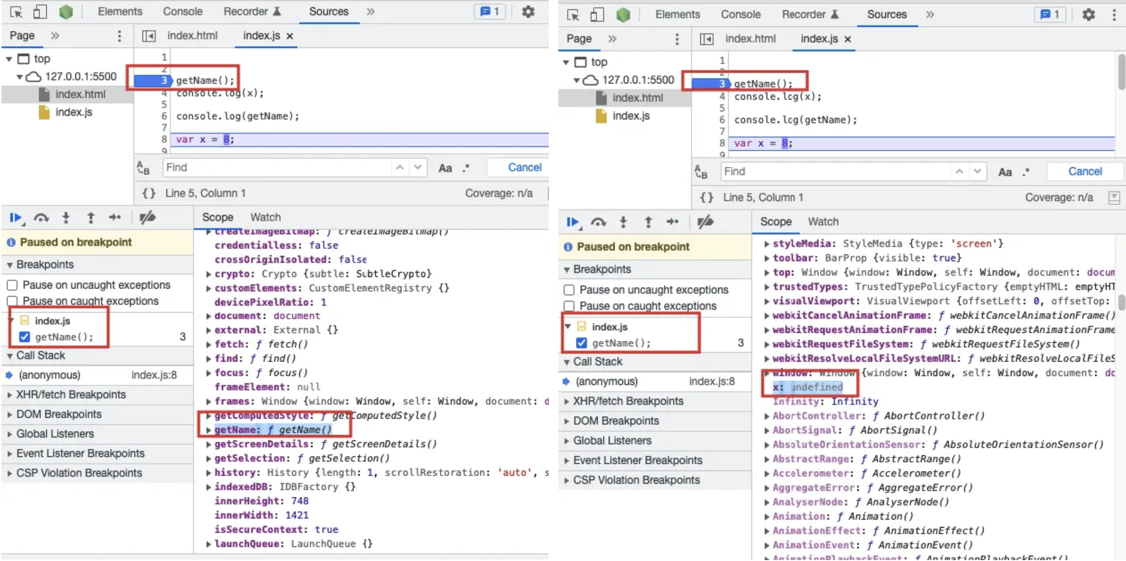Open Recorder tab in right DevTools

810,15
